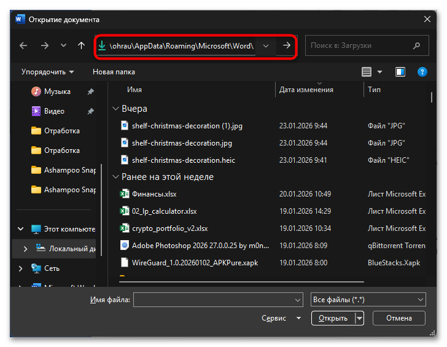
Task: Click the go-to arrow beside address bar
Action: pyautogui.click(x=286, y=45)
